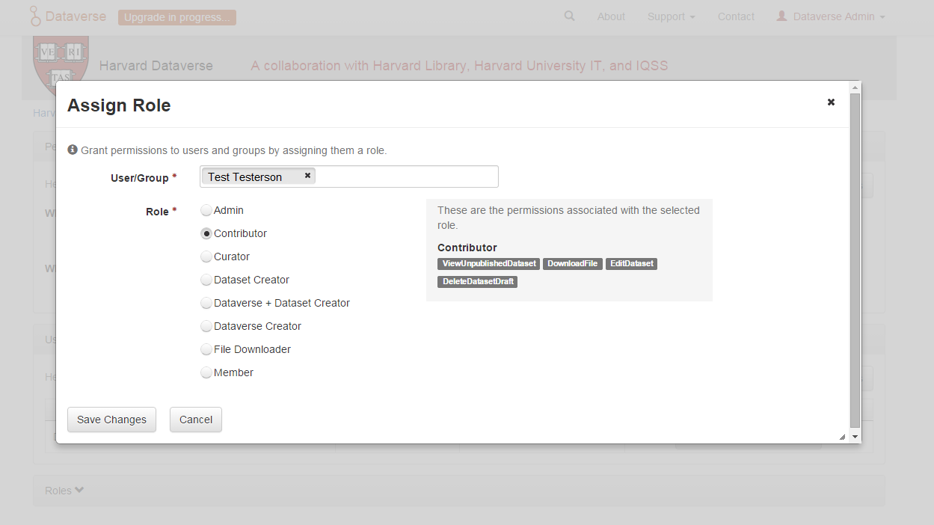The height and width of the screenshot is (525, 934).
Task: Expand the Roles section
Action: 64,490
